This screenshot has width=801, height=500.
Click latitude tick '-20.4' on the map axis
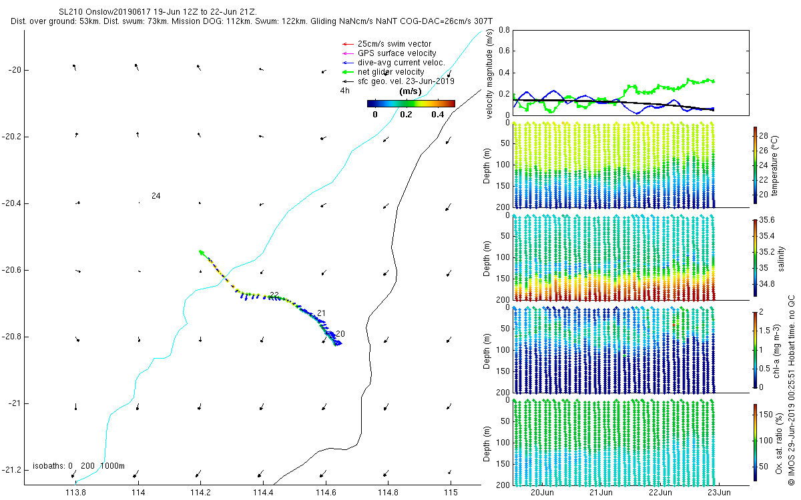point(11,203)
